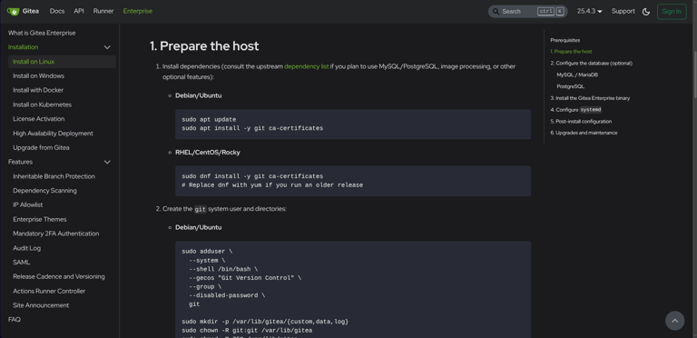The height and width of the screenshot is (338, 697).
Task: Open Audit Log sidebar page
Action: tap(26, 248)
